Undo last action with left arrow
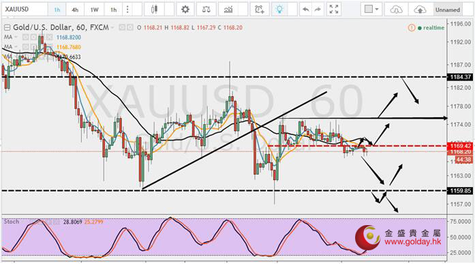 pyautogui.click(x=306, y=10)
